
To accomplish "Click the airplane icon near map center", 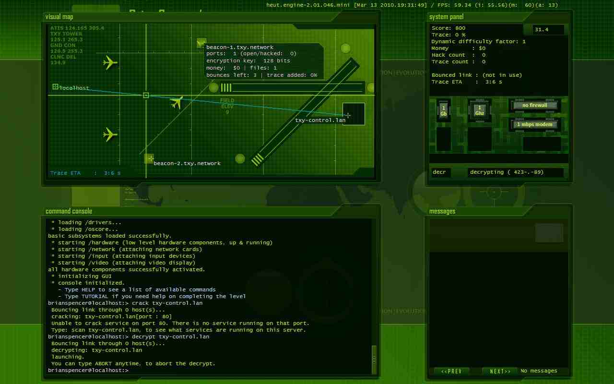I will [177, 102].
